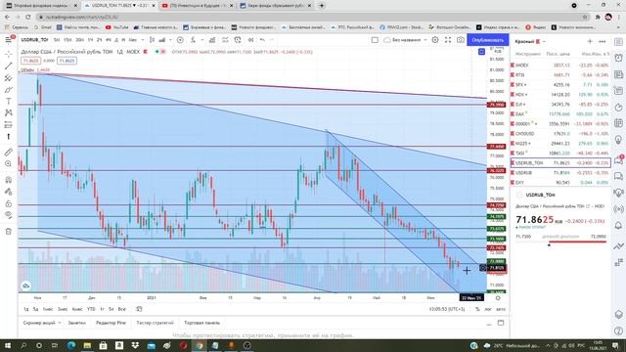The width and height of the screenshot is (626, 352).
Task: Toggle the лог logarithmic scale
Action: click(488, 309)
